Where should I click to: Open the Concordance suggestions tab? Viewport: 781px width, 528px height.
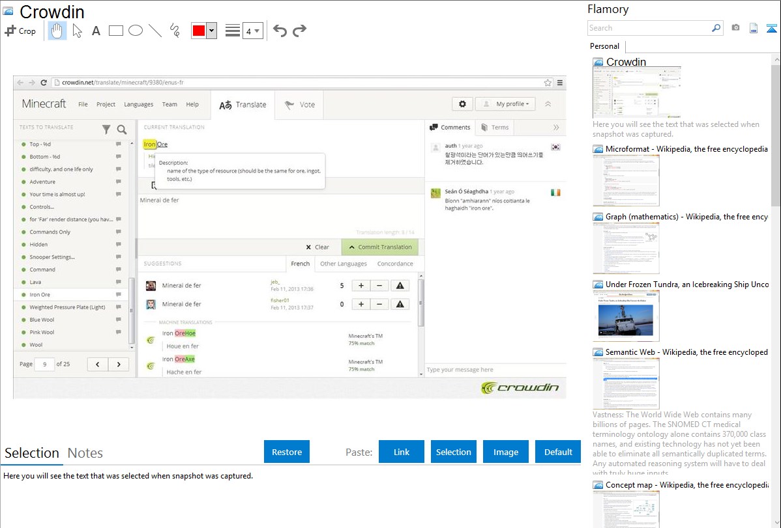(395, 264)
